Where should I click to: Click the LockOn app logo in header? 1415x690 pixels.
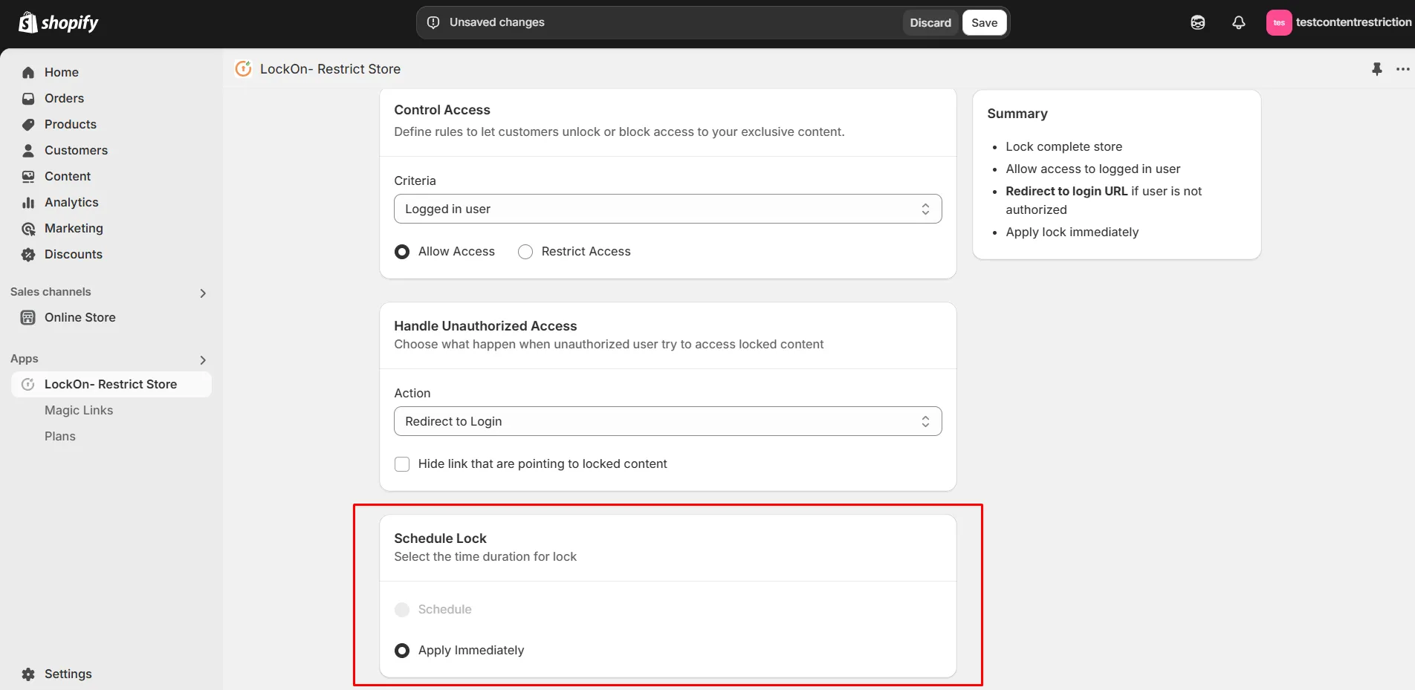point(243,68)
